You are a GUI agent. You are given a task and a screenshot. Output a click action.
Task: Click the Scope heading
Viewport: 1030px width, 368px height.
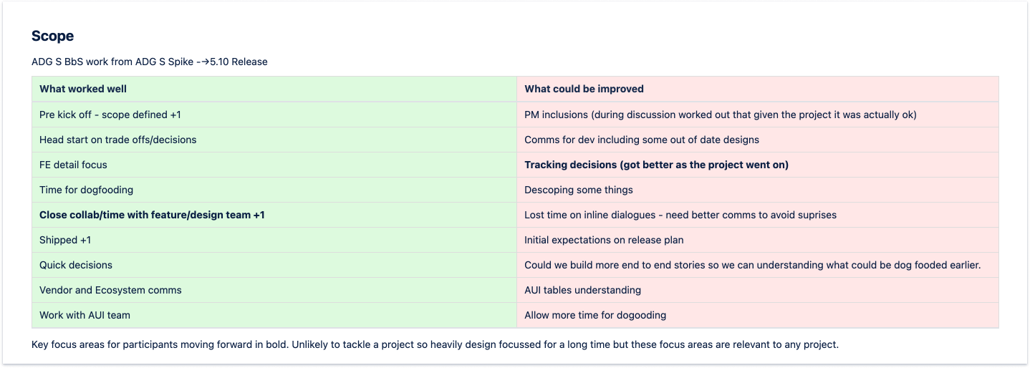[x=52, y=36]
